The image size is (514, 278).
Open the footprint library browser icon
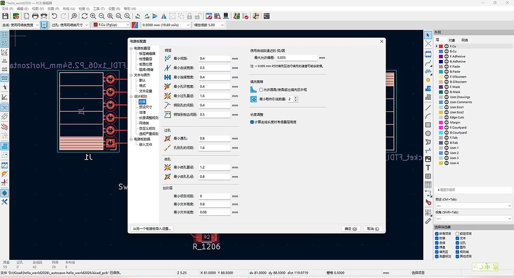pyautogui.click(x=217, y=16)
